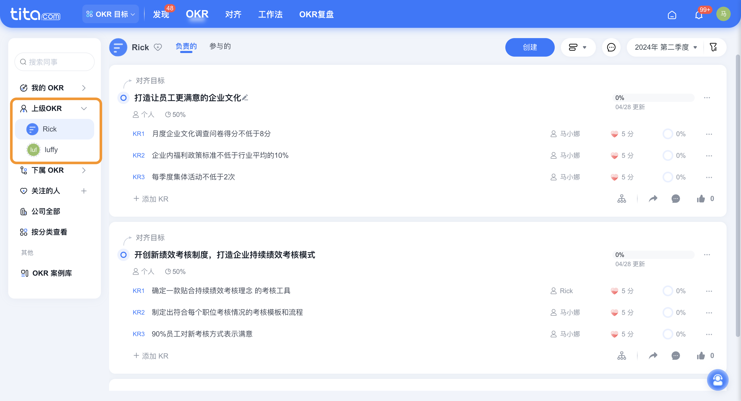Click the page vertical scrollbar

(738, 196)
